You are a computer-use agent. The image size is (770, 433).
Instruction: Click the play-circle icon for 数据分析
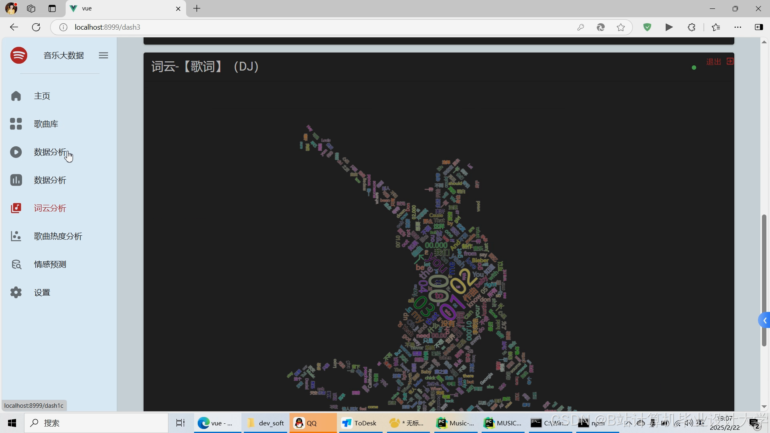16,152
